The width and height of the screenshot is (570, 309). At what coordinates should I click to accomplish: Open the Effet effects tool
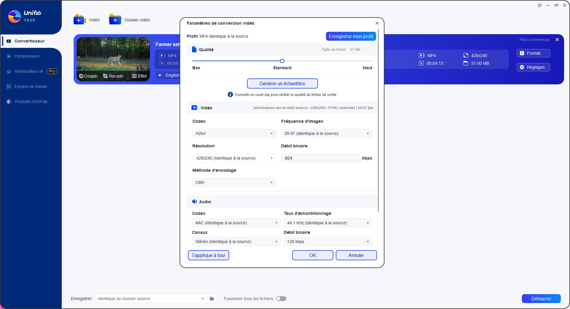click(x=139, y=76)
